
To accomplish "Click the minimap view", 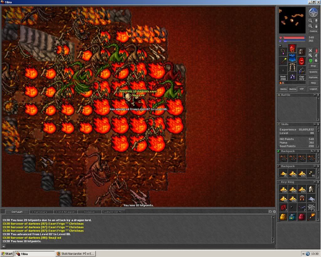I will click(292, 20).
